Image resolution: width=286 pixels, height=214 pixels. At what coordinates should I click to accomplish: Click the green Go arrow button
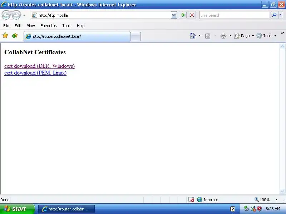[183, 15]
